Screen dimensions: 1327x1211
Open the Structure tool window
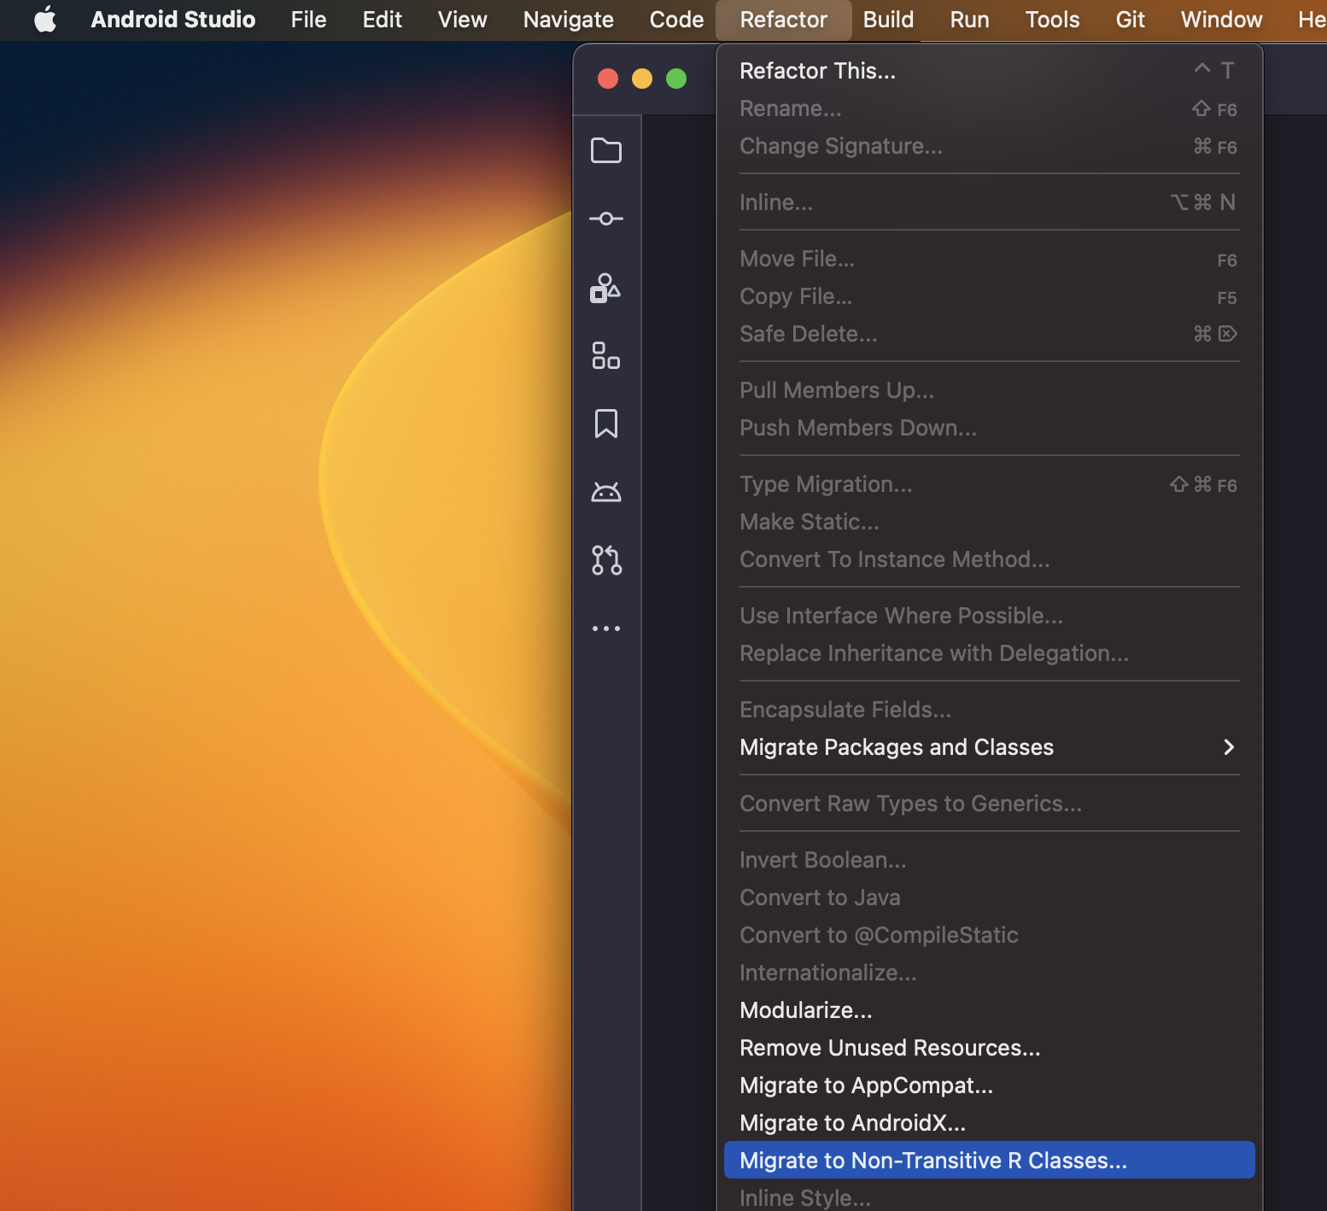606,356
